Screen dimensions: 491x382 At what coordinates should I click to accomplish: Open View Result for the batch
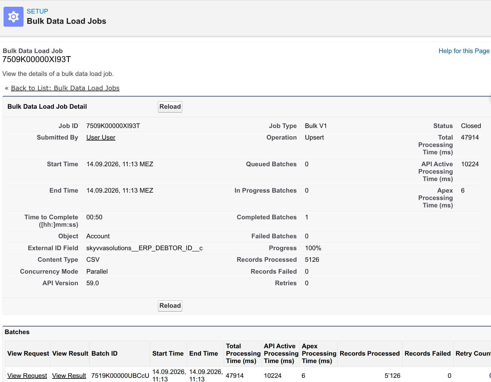pyautogui.click(x=69, y=376)
